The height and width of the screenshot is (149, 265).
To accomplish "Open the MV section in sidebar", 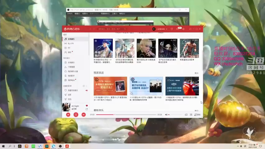I will click(x=75, y=48).
